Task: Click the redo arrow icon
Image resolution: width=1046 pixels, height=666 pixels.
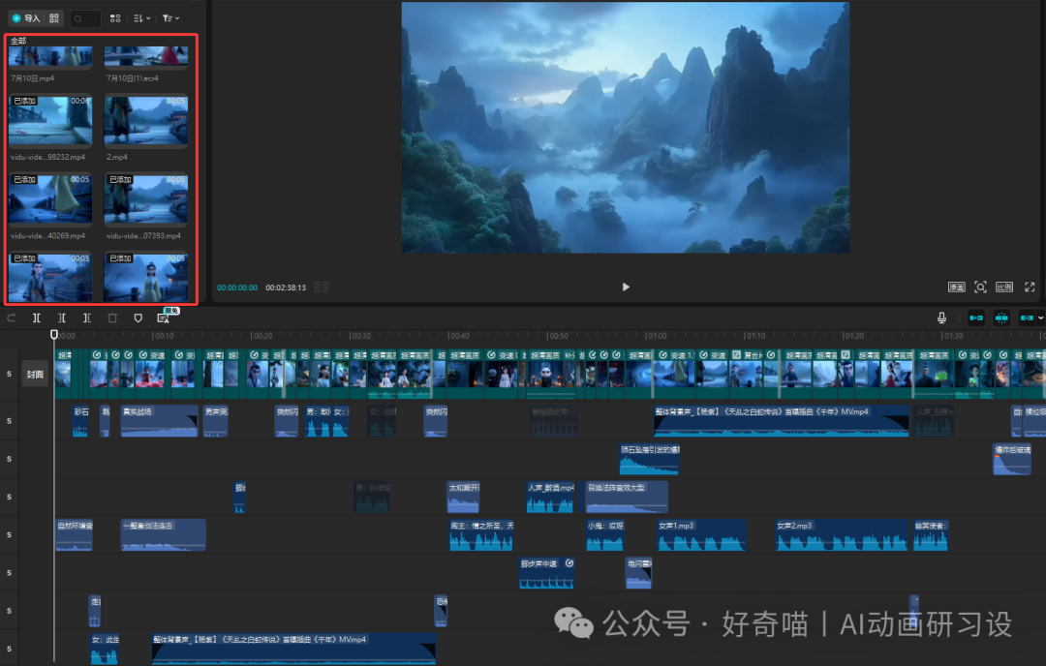Action: [12, 318]
